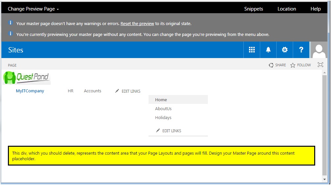The image size is (331, 185).
Task: Go to MyITCompany site link
Action: (30, 91)
